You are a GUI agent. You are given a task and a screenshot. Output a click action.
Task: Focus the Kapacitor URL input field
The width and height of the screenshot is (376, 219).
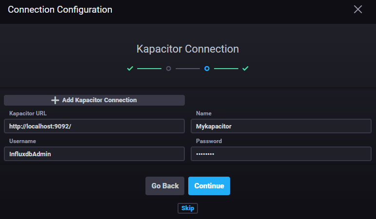pyautogui.click(x=94, y=127)
